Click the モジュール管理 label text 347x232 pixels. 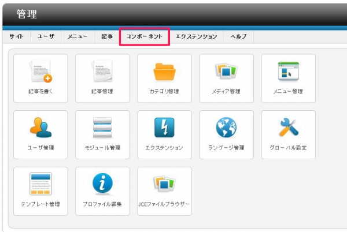tap(103, 148)
